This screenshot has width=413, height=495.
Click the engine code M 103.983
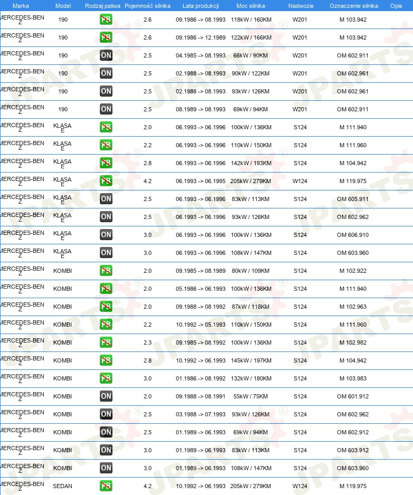pyautogui.click(x=353, y=378)
